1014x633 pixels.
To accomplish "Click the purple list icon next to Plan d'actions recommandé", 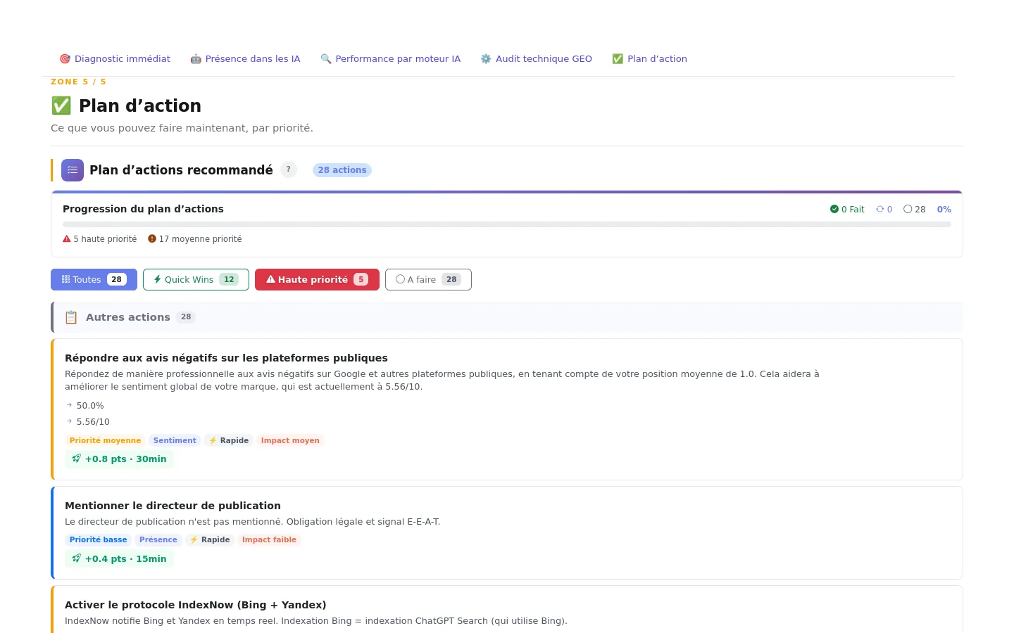I will point(73,170).
